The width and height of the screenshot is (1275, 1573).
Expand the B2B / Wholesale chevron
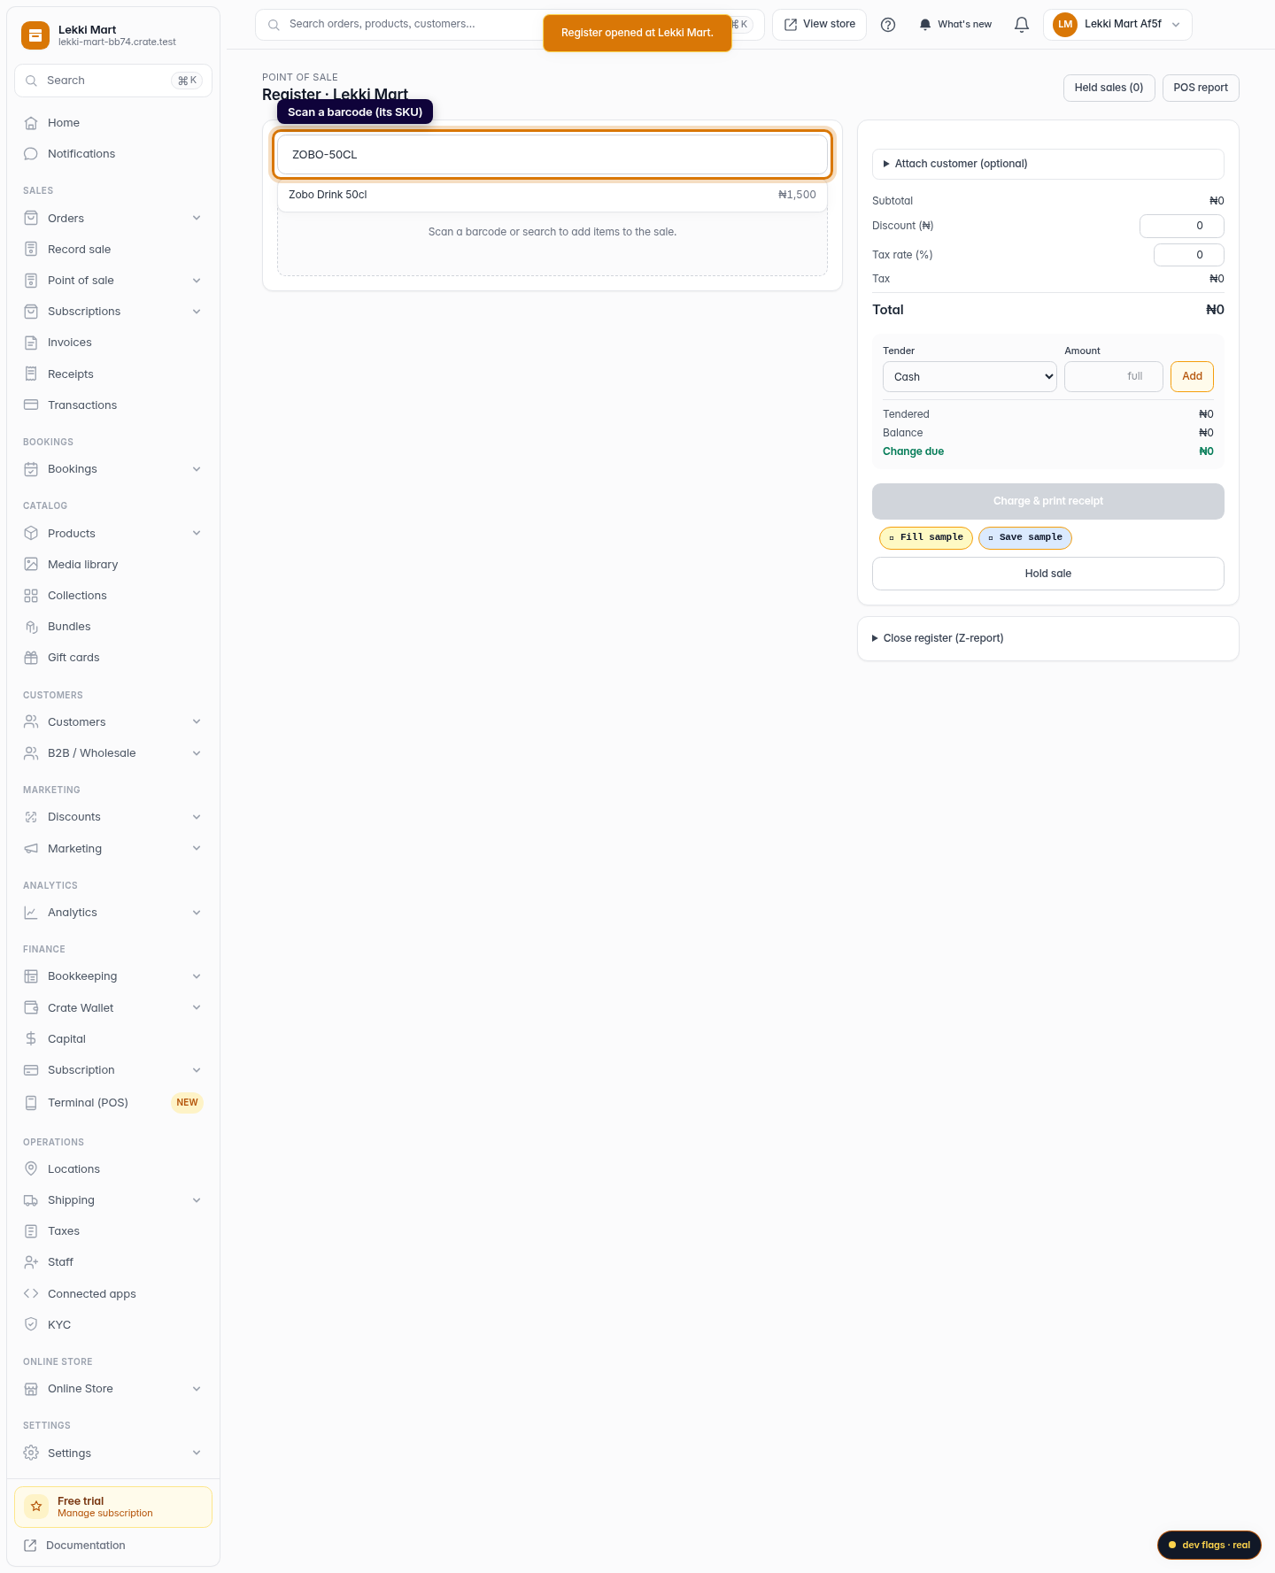[x=197, y=753]
